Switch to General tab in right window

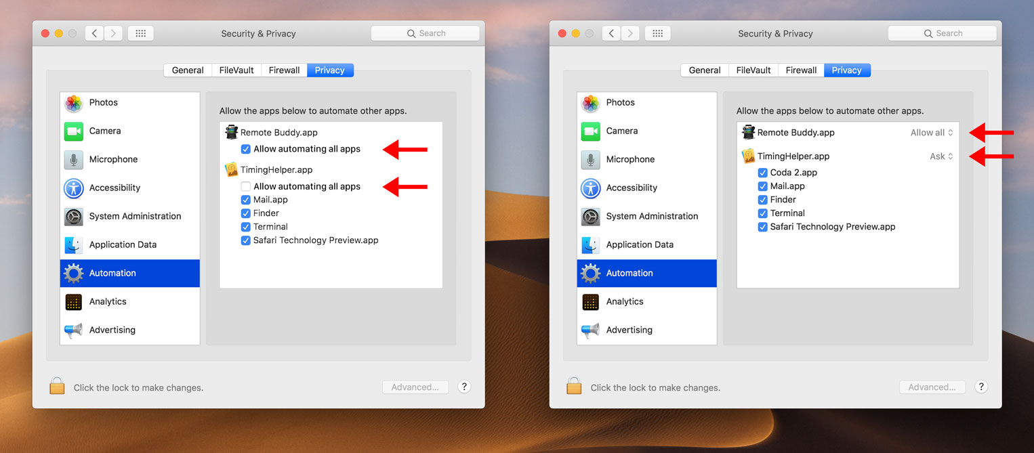705,70
